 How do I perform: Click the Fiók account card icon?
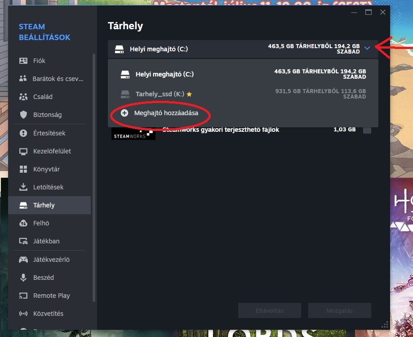tap(23, 61)
